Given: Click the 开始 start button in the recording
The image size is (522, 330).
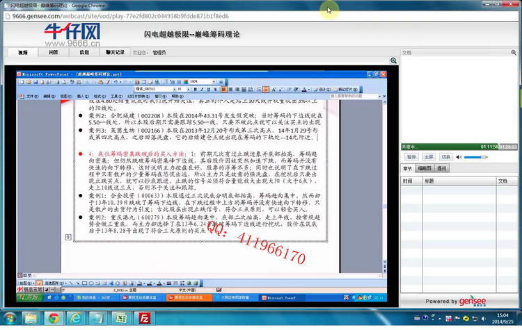Looking at the screenshot, I should pyautogui.click(x=30, y=297).
